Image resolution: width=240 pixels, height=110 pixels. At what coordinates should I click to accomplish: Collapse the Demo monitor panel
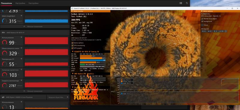pos(72,11)
